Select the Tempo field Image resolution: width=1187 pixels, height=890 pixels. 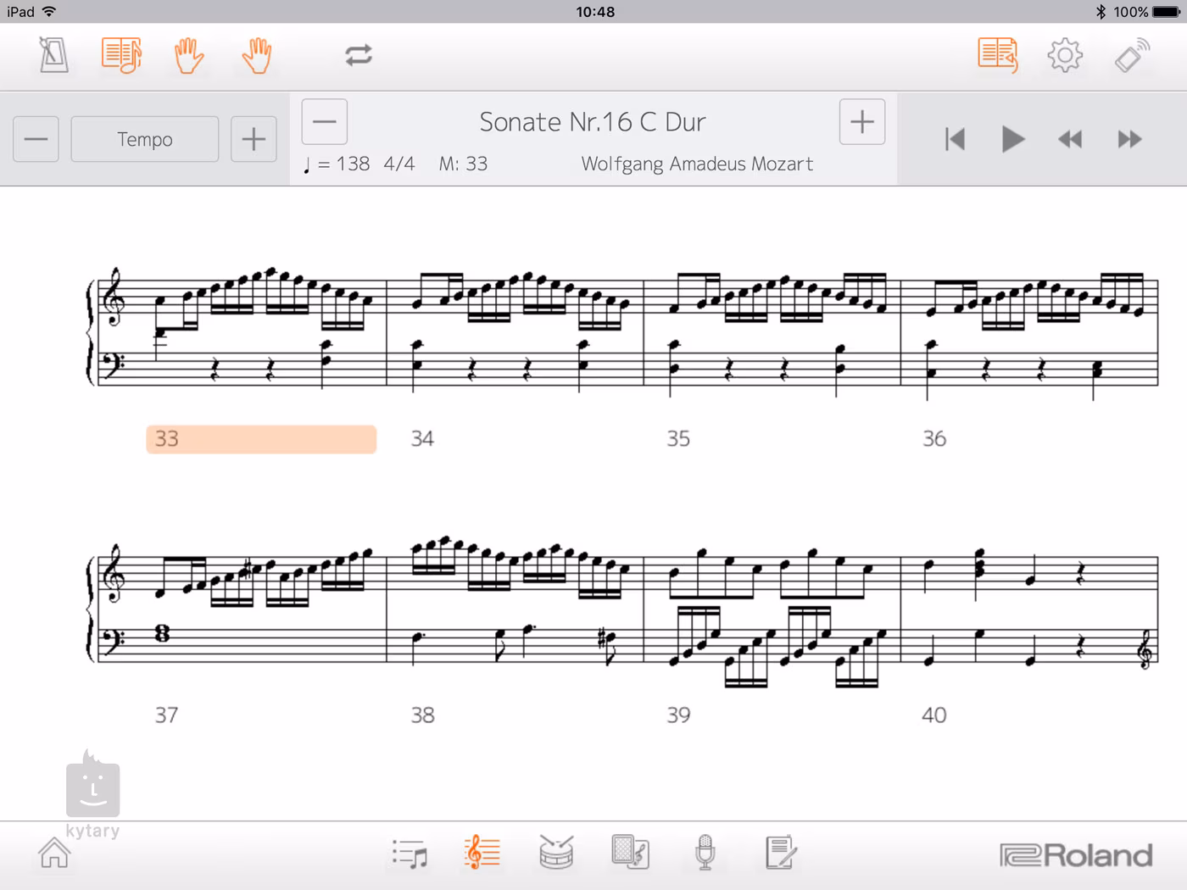coord(145,139)
